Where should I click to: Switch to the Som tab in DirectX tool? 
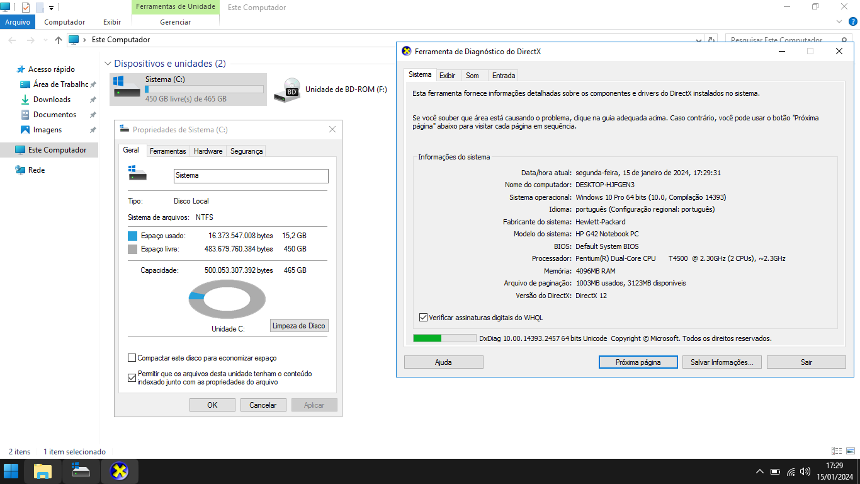click(x=472, y=76)
